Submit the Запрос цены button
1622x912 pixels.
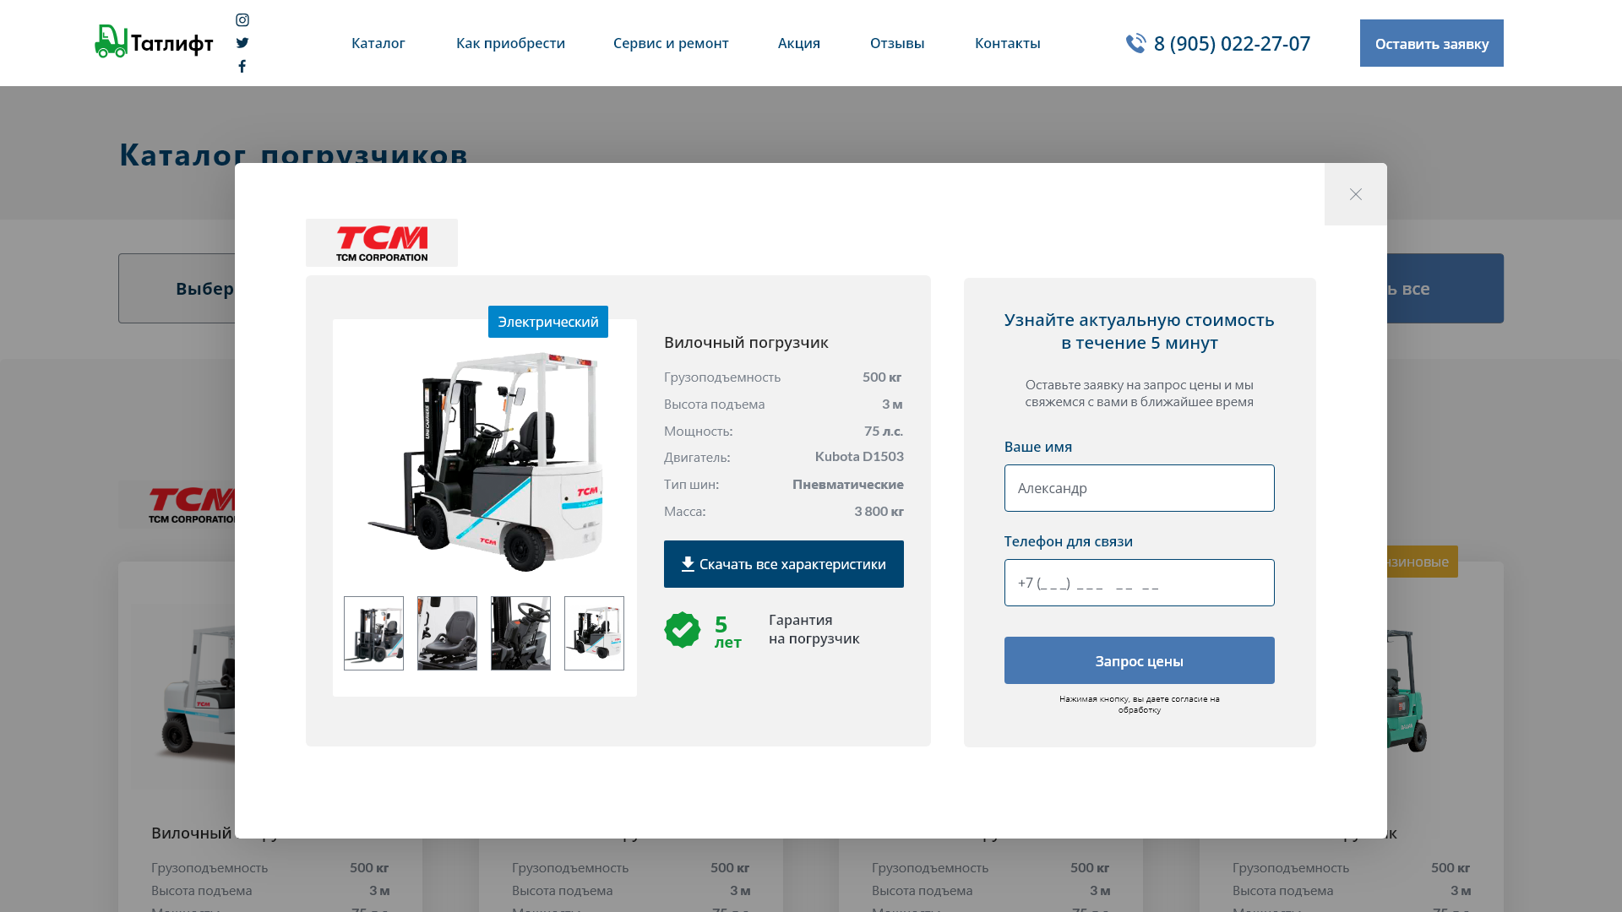[x=1140, y=660]
